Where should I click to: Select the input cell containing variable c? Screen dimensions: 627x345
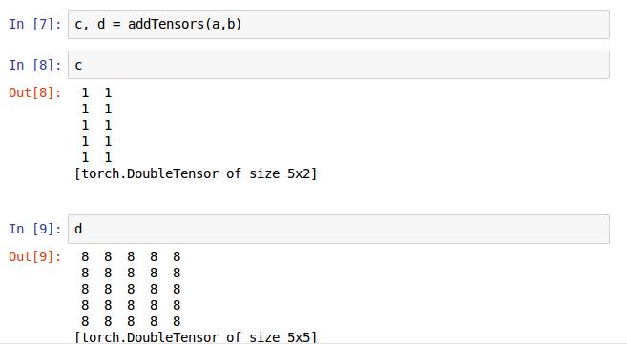point(338,65)
